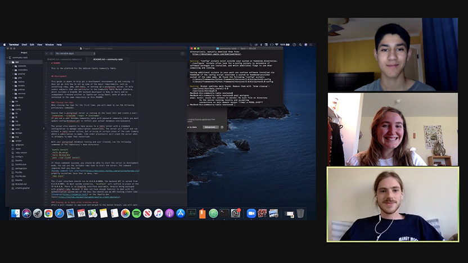Expand the vendor folder in sidebar
Screen dimensions: 468x263
9,140
